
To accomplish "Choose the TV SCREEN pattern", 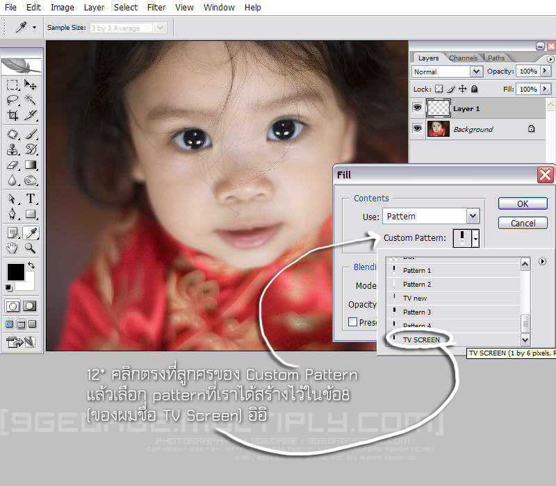I will (x=453, y=340).
